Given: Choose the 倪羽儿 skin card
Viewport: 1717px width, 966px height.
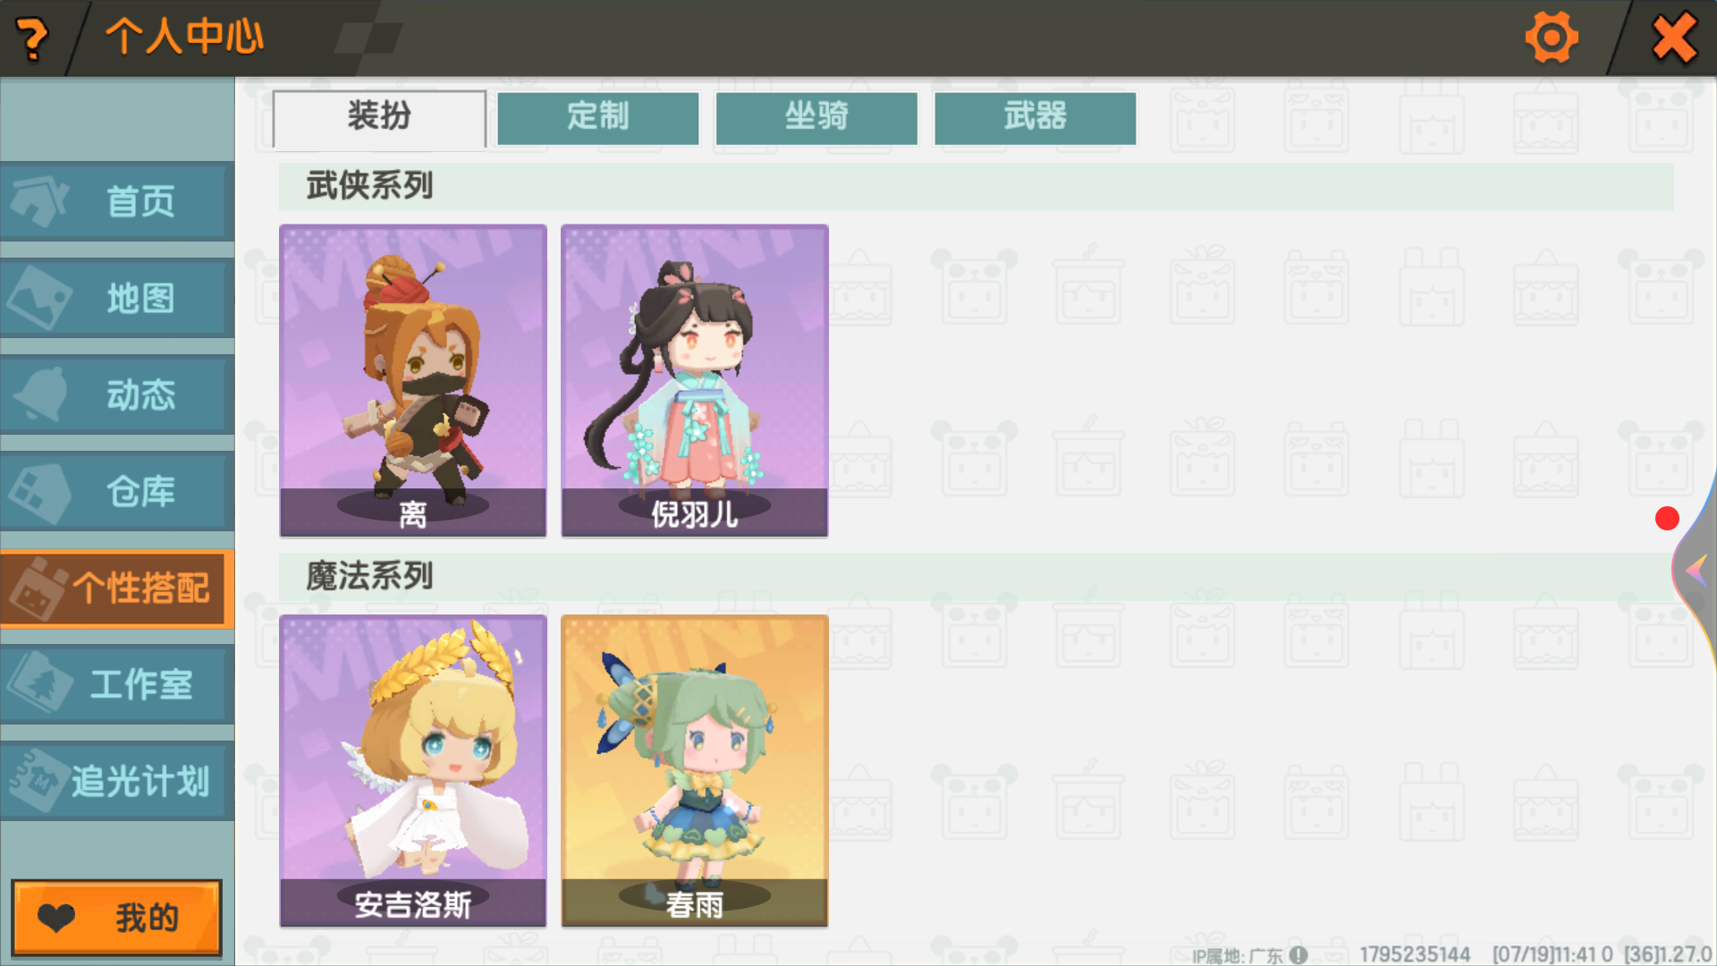Looking at the screenshot, I should pos(695,381).
